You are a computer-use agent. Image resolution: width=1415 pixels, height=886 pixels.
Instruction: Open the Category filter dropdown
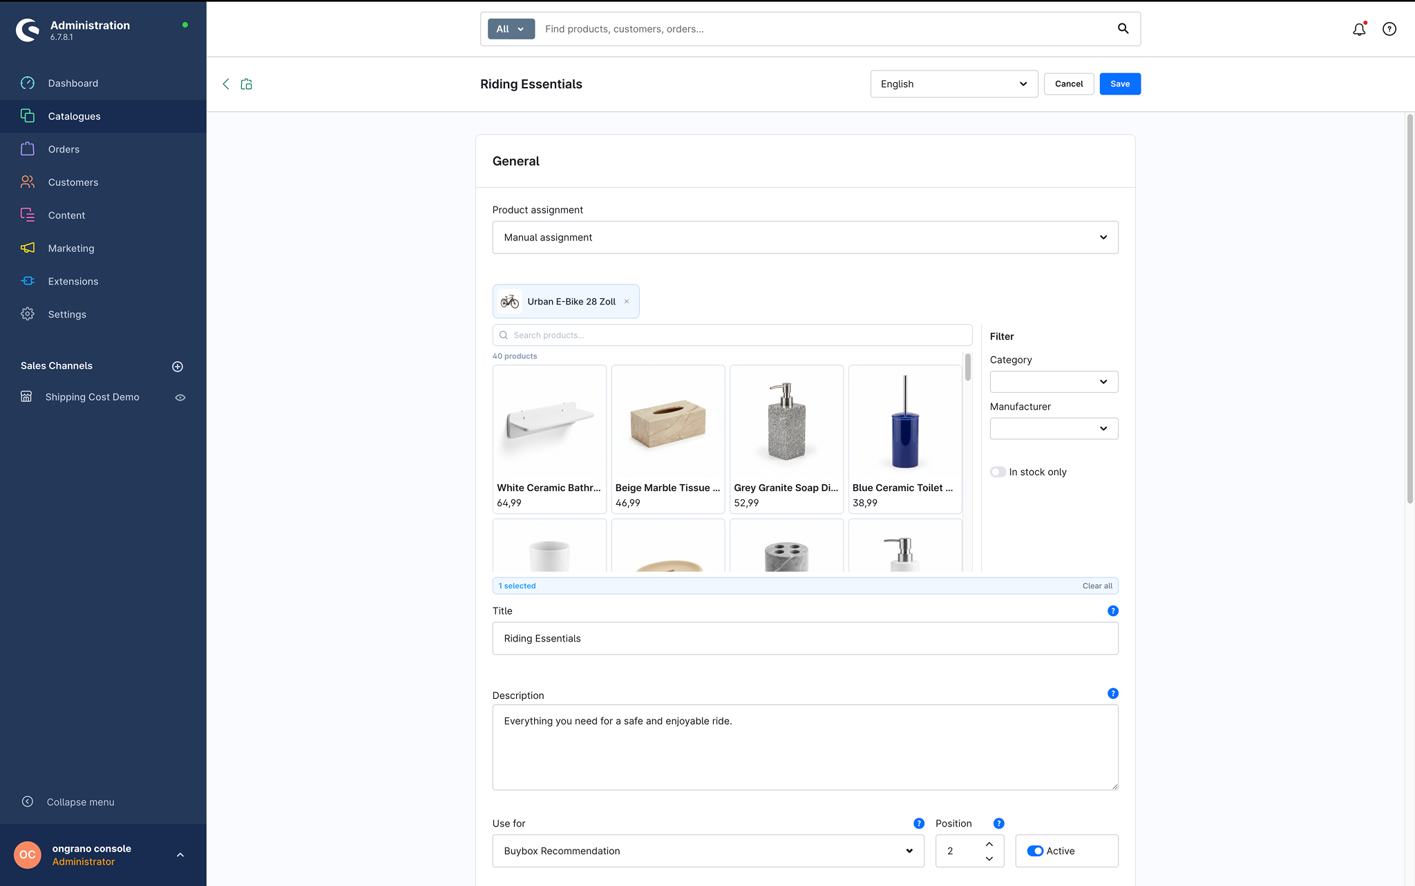pos(1054,382)
